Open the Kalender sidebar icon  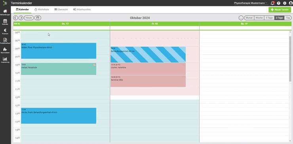coord(5,22)
